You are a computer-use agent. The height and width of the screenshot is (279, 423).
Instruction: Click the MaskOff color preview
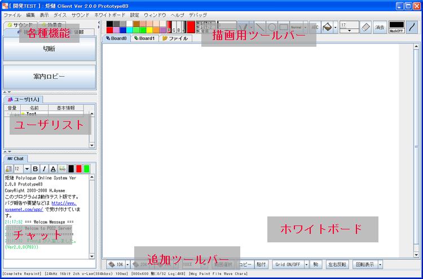coord(397,27)
